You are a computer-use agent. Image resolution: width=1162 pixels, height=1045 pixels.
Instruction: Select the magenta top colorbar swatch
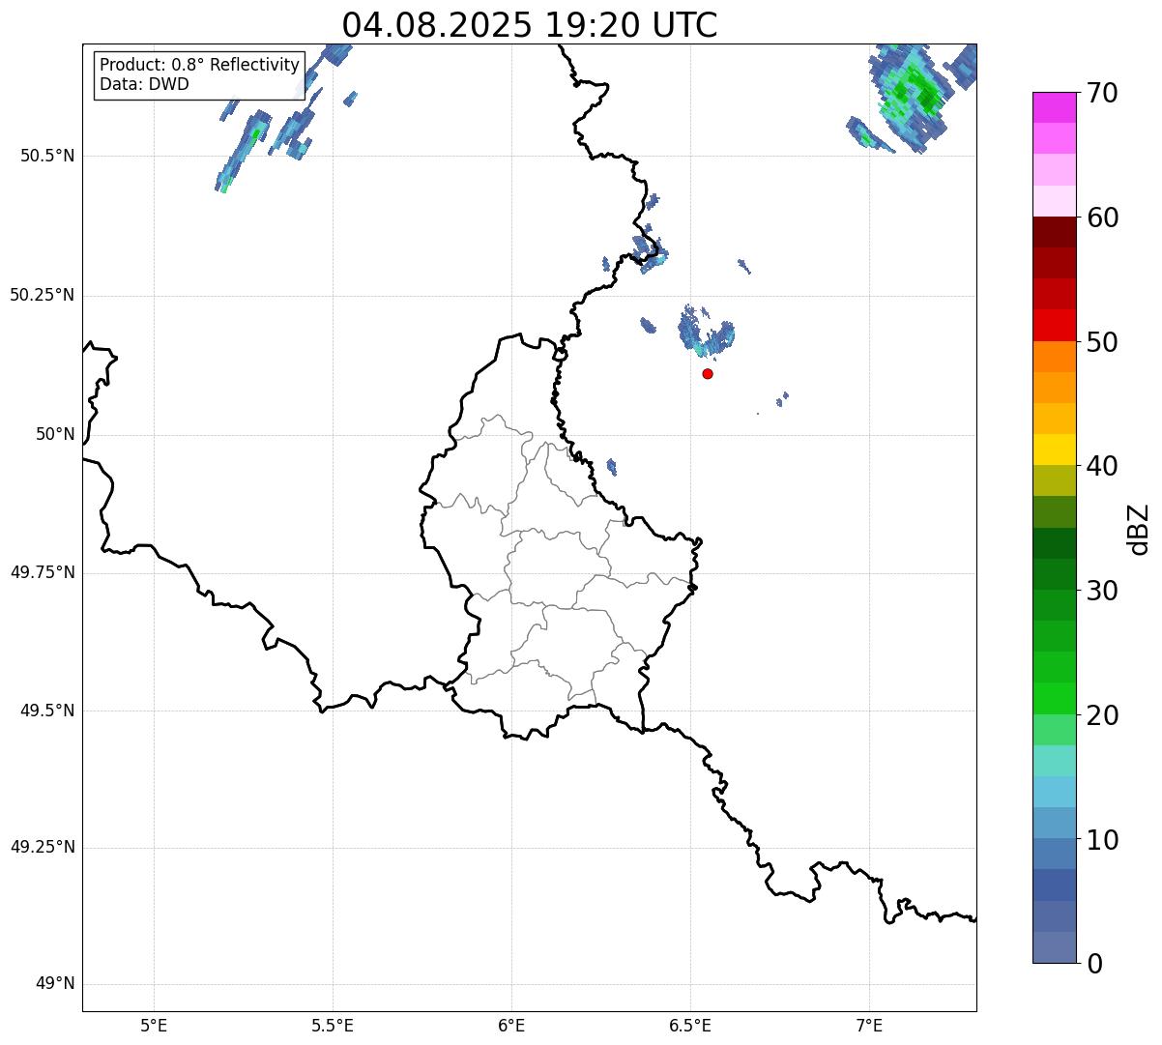[x=1055, y=107]
